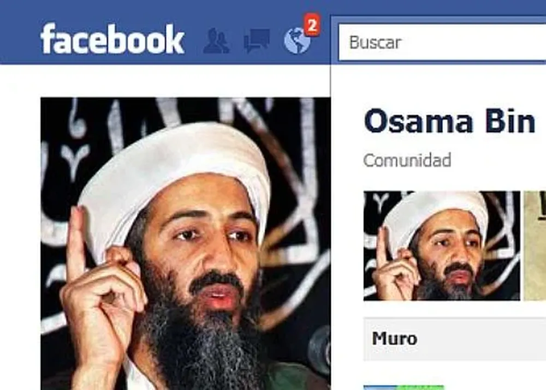Open the notifications globe icon

coord(296,41)
